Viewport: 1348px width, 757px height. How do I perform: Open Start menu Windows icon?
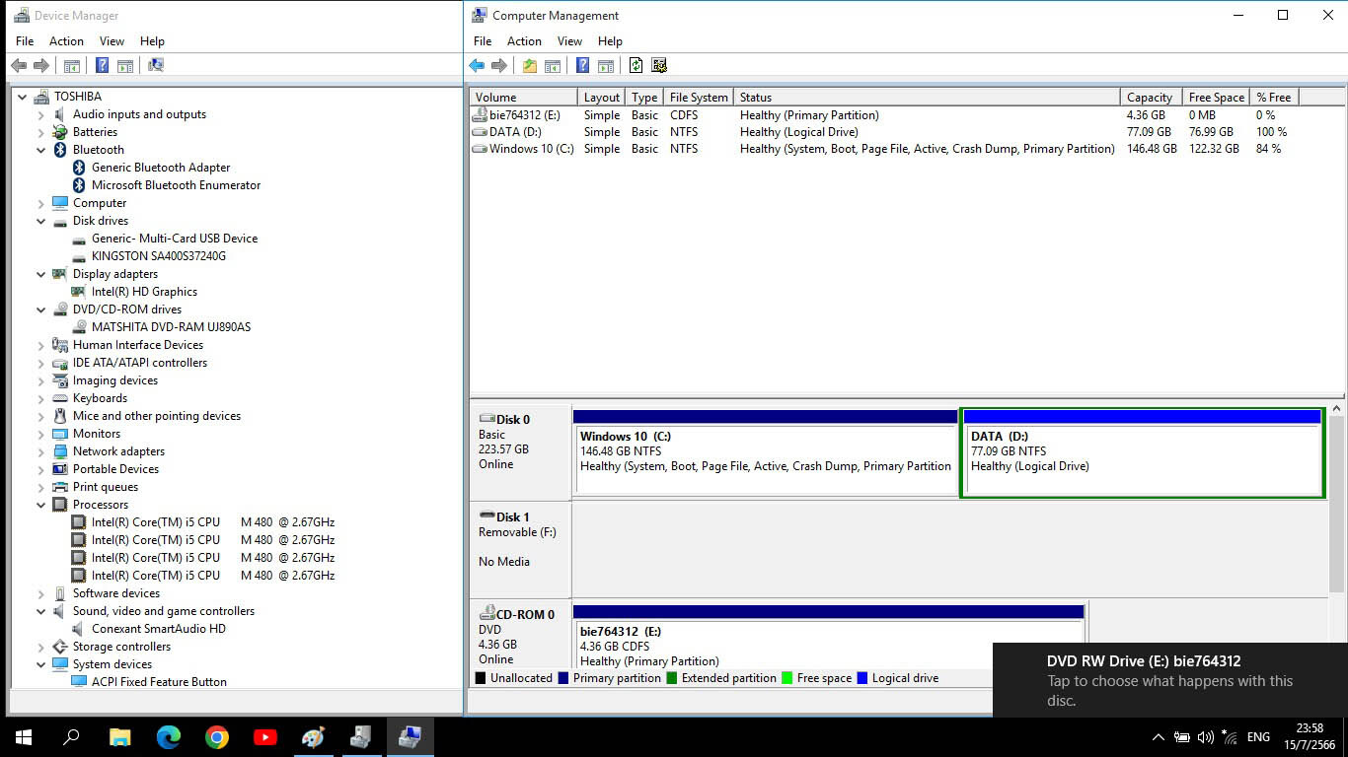pyautogui.click(x=23, y=736)
